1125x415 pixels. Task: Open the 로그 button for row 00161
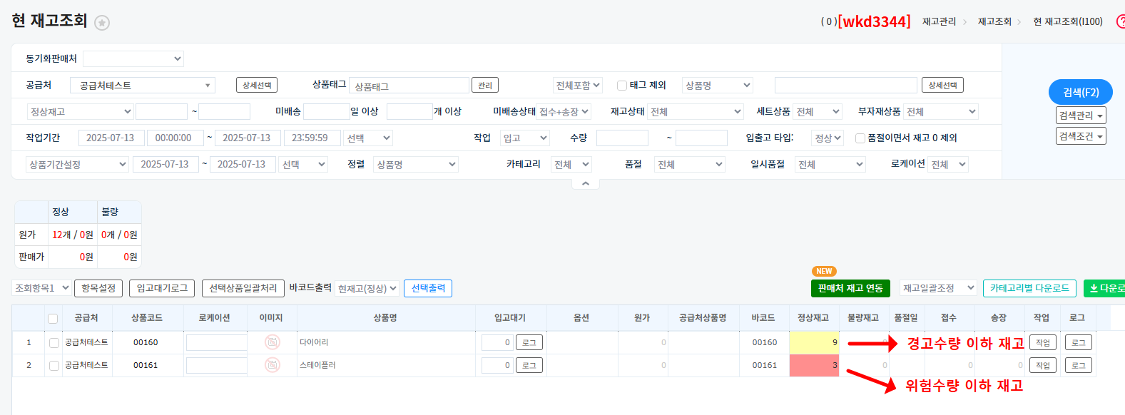(x=1078, y=365)
